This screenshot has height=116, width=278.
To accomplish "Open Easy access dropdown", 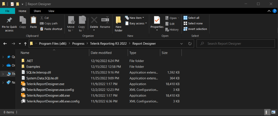I will coord(136,24).
